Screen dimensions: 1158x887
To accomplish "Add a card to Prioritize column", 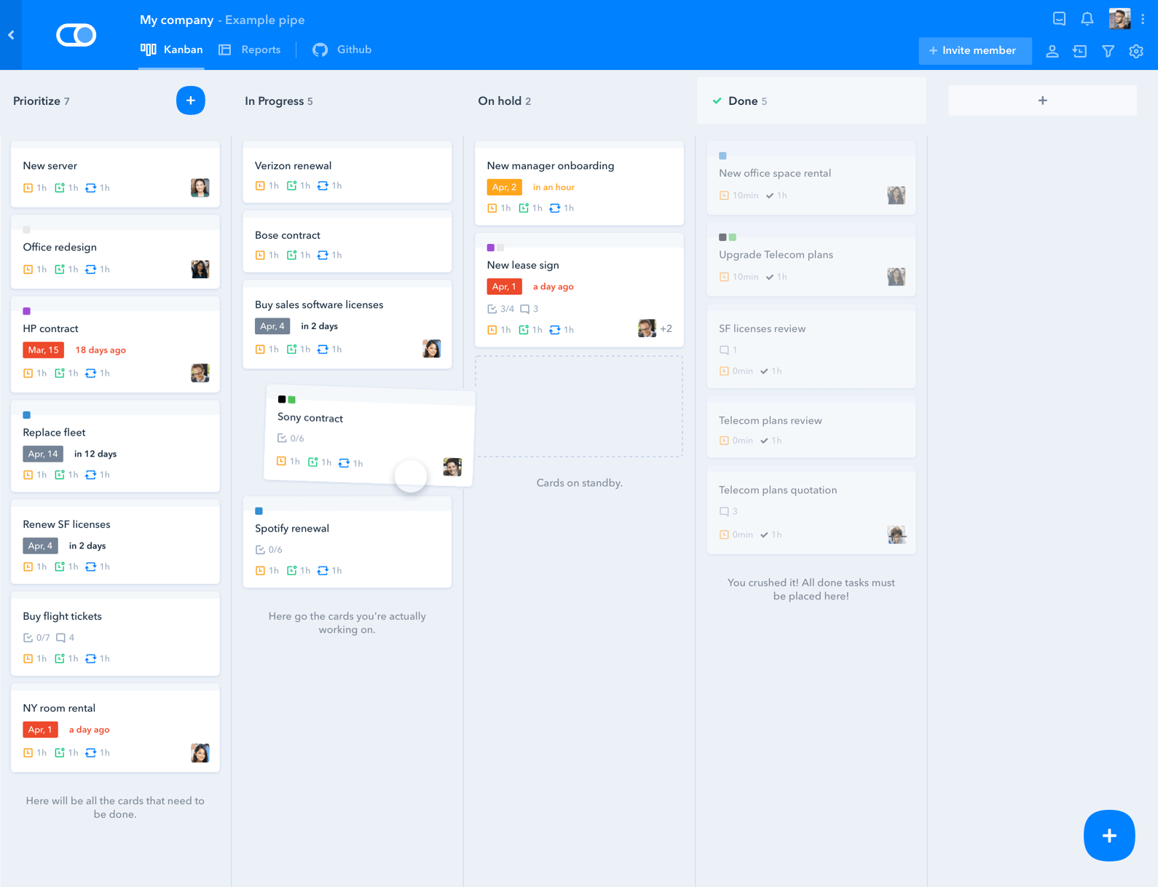I will pyautogui.click(x=190, y=100).
